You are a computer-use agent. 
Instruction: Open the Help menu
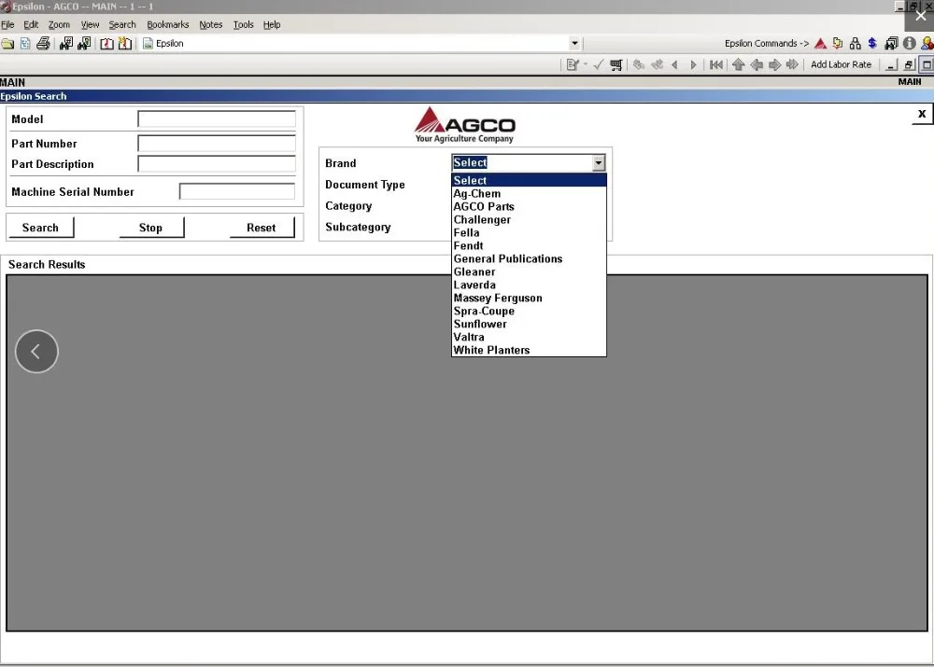(272, 25)
